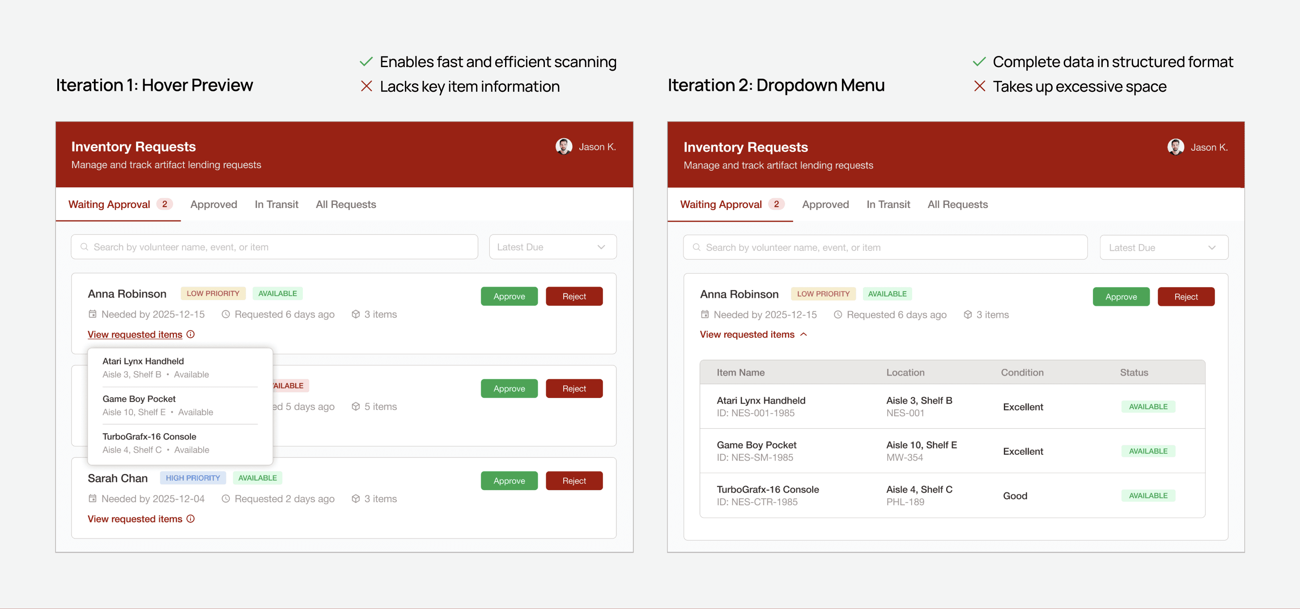This screenshot has width=1300, height=609.
Task: Collapse View requested items chevron in right panel
Action: pos(803,334)
